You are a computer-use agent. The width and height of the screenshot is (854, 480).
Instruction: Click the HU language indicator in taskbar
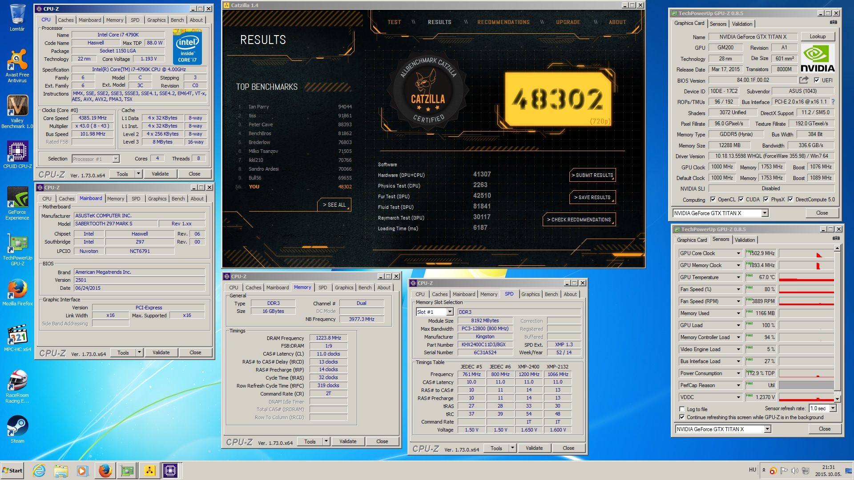[753, 470]
